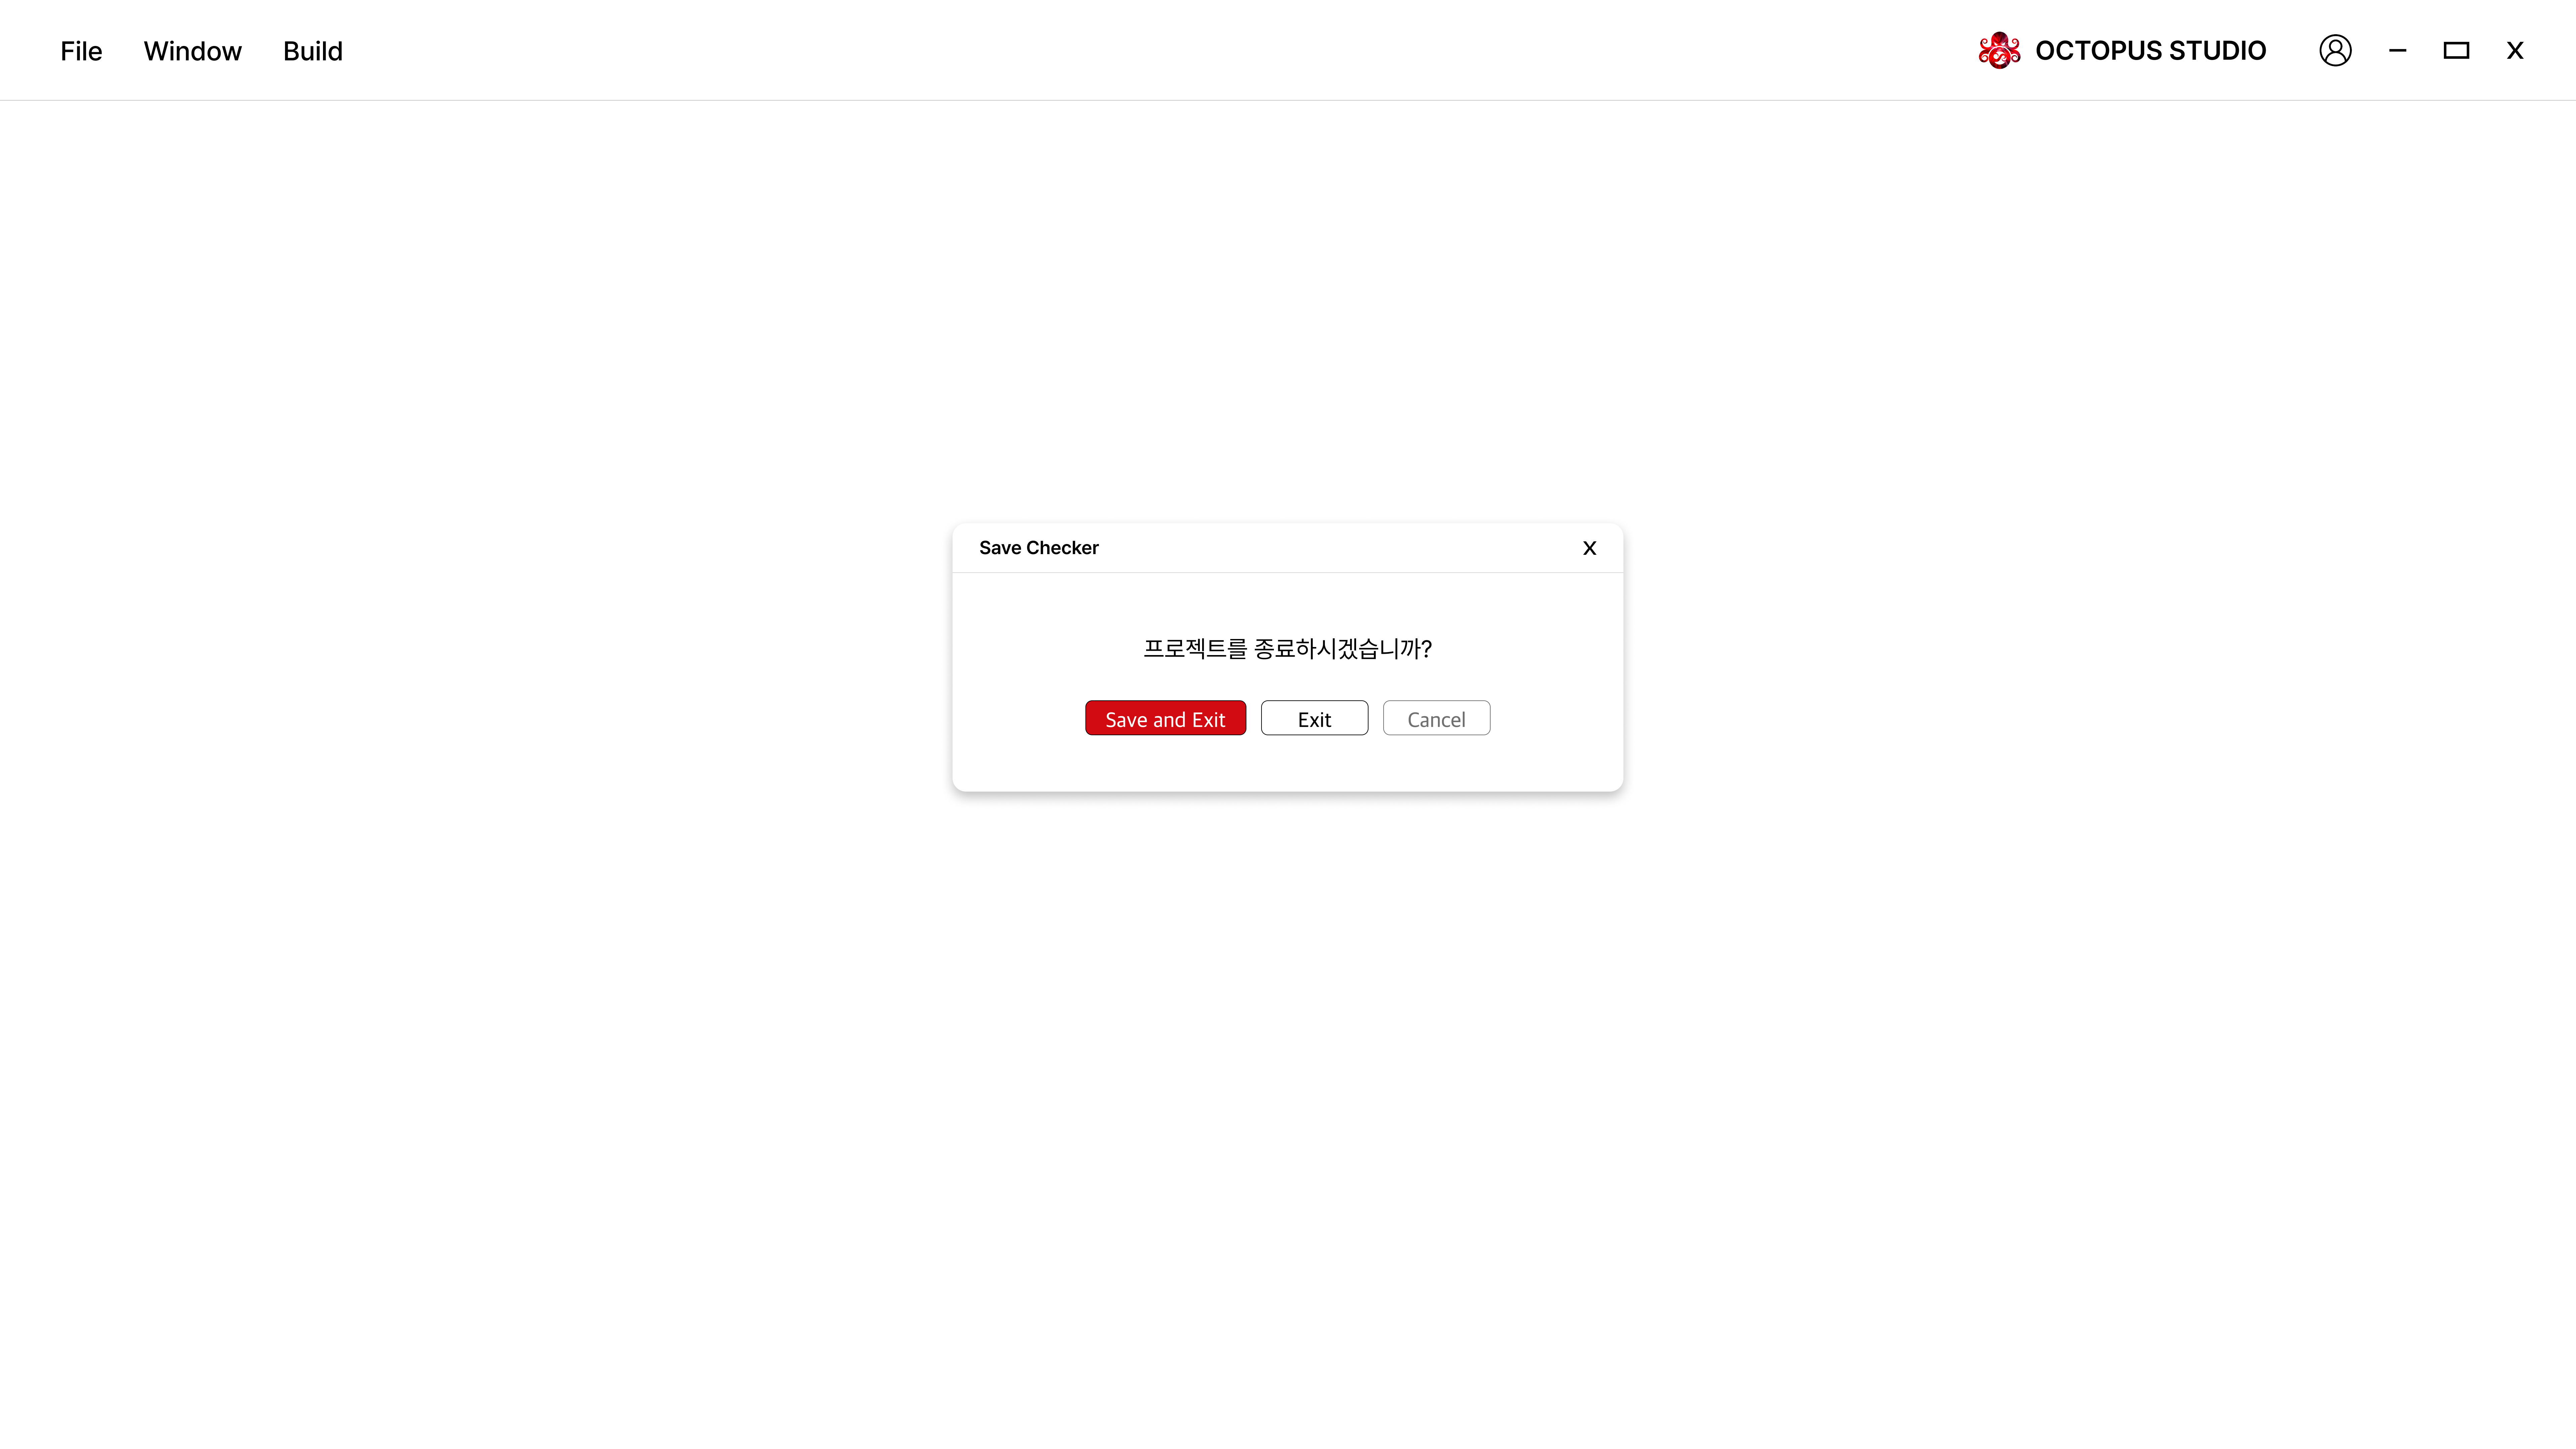2576x1449 pixels.
Task: Open the File menu
Action: pos(81,51)
